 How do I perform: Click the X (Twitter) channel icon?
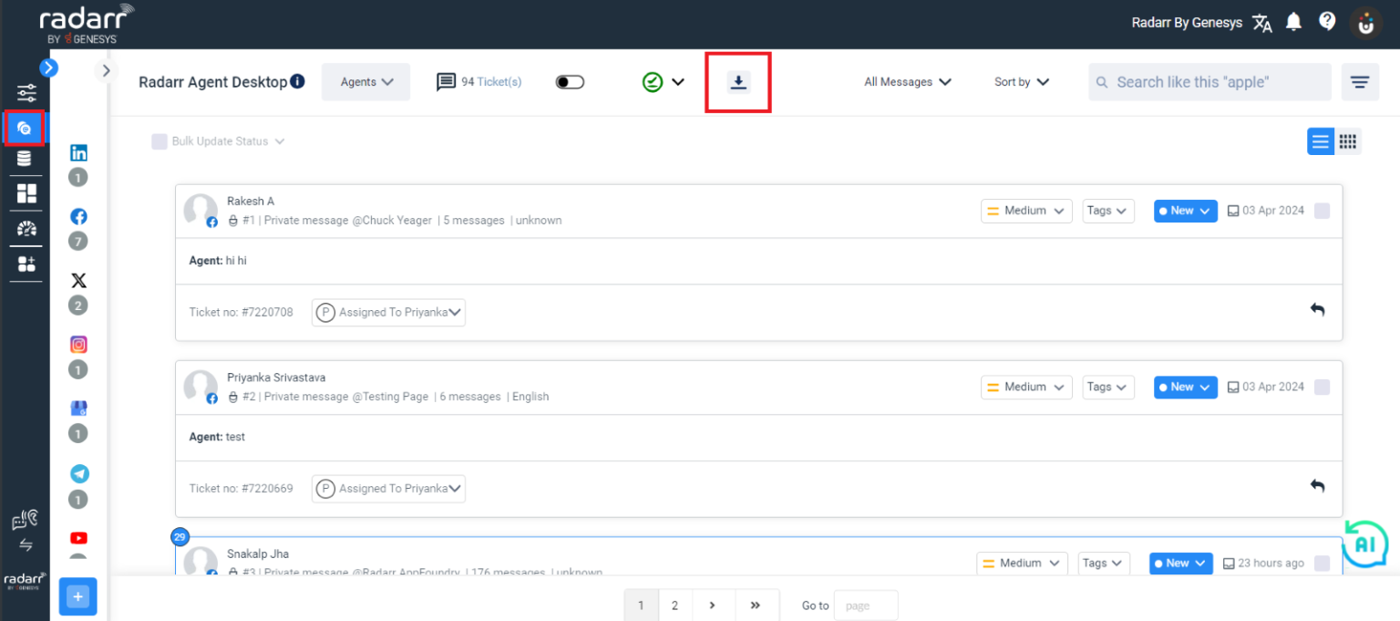[78, 280]
